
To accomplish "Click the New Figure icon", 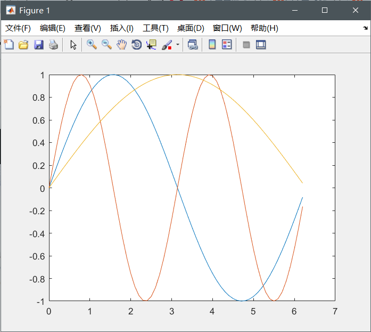I will pyautogui.click(x=9, y=45).
